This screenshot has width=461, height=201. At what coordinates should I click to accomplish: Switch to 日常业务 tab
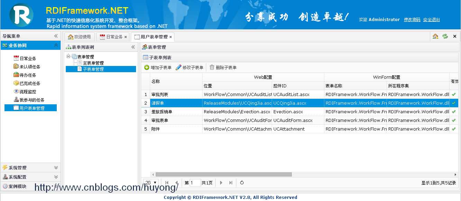(x=112, y=37)
